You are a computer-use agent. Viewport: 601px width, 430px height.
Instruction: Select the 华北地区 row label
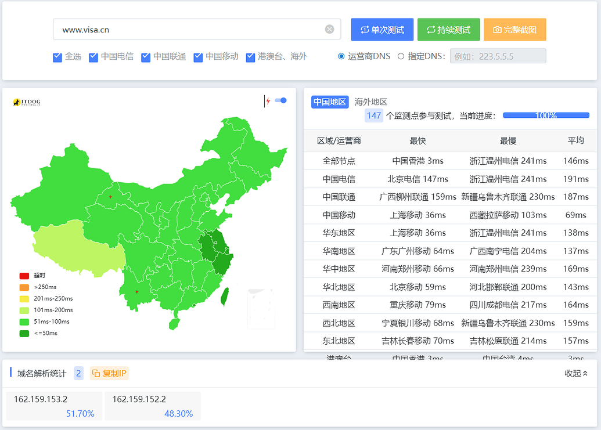coord(339,287)
